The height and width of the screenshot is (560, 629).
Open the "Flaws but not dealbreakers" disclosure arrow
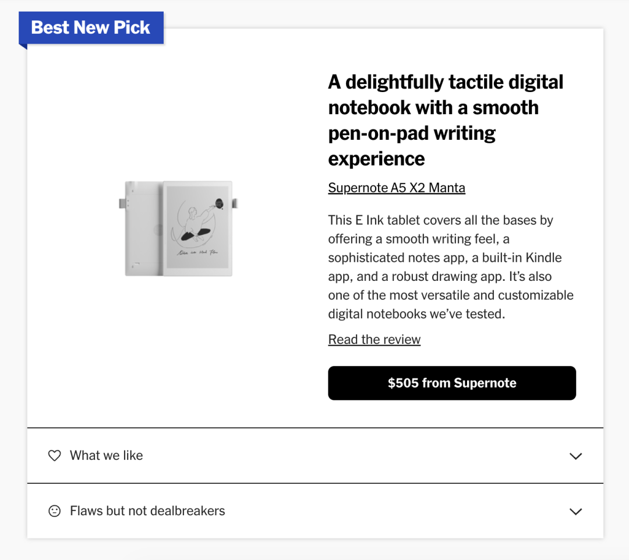tap(575, 512)
